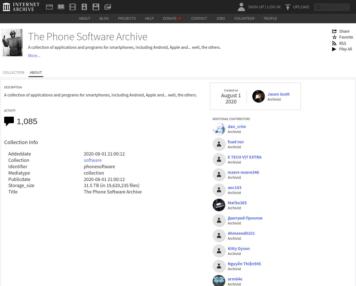The height and width of the screenshot is (286, 356).
Task: Click the RSS feed icon
Action: pos(334,43)
